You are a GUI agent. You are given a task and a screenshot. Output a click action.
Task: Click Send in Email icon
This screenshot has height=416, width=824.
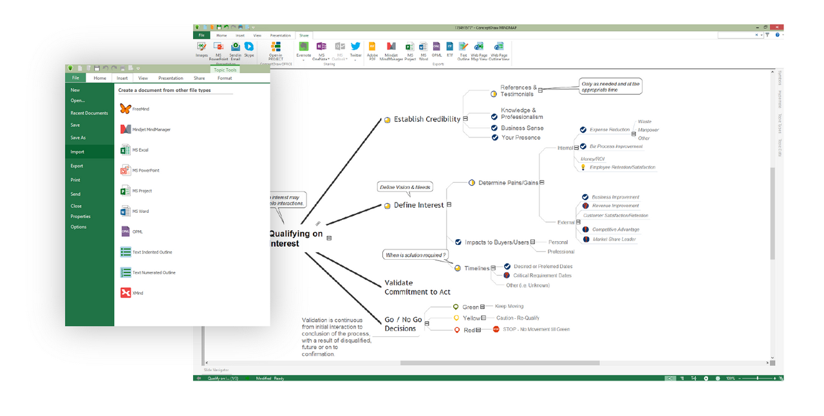(x=236, y=47)
